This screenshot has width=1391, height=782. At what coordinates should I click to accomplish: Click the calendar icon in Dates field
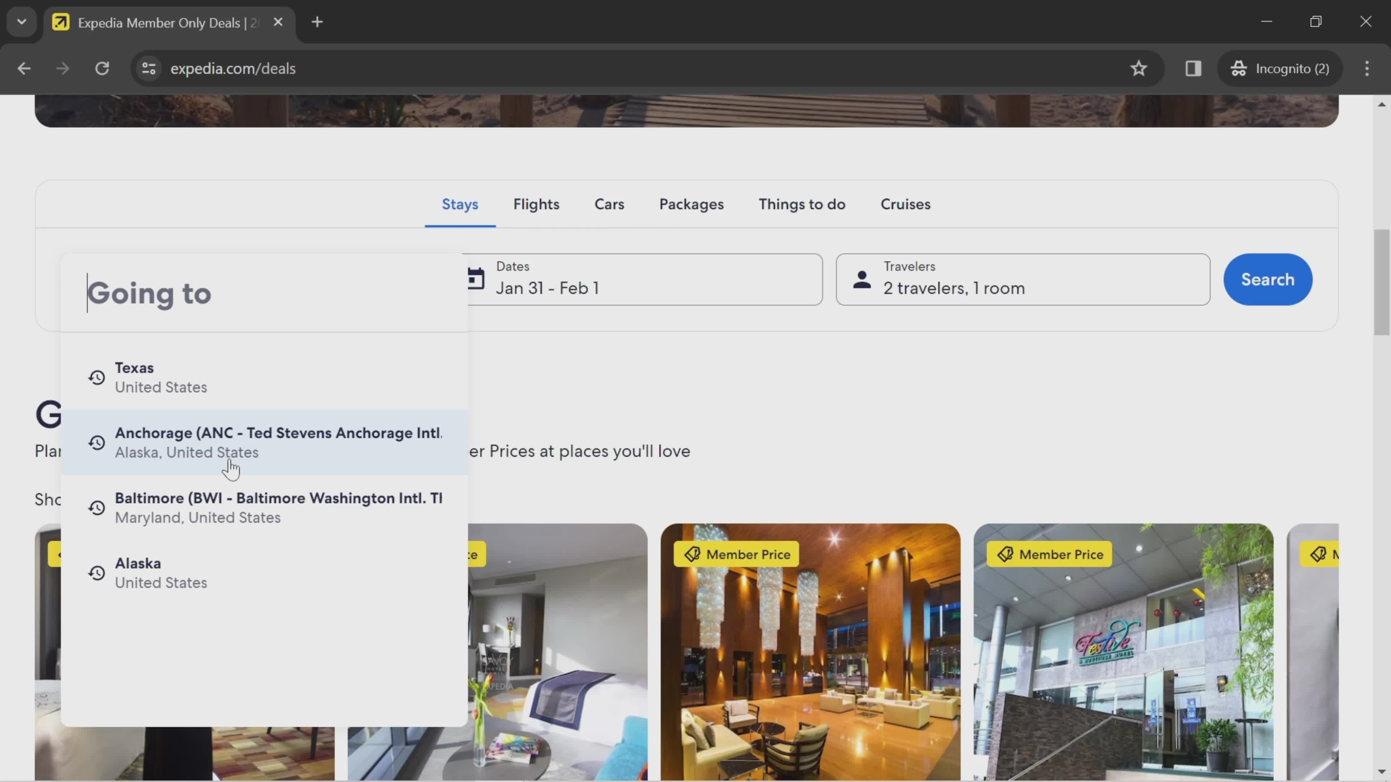tap(476, 278)
